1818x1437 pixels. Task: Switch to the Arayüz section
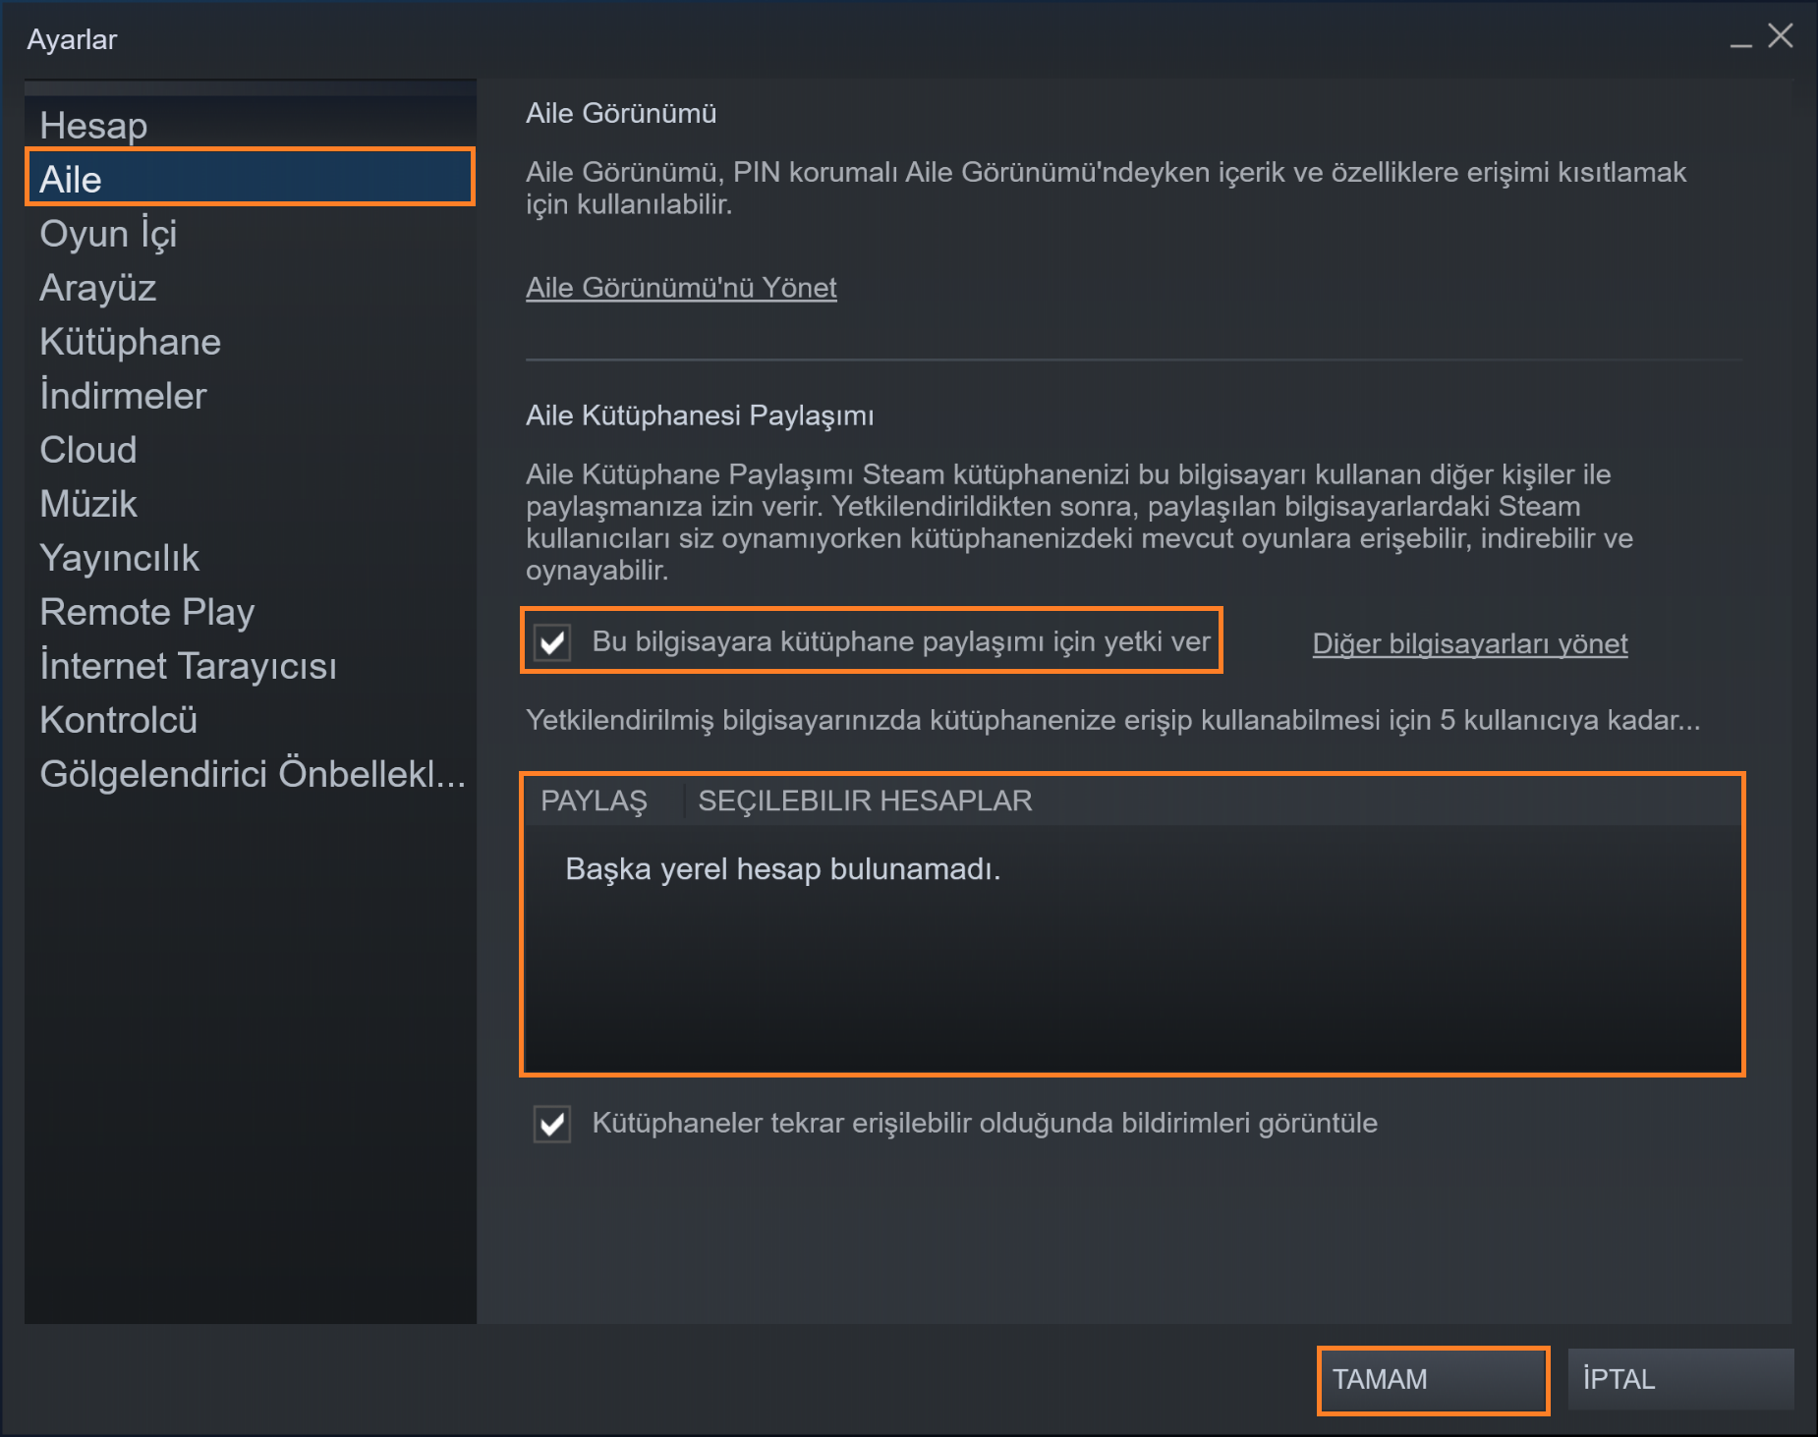tap(97, 287)
